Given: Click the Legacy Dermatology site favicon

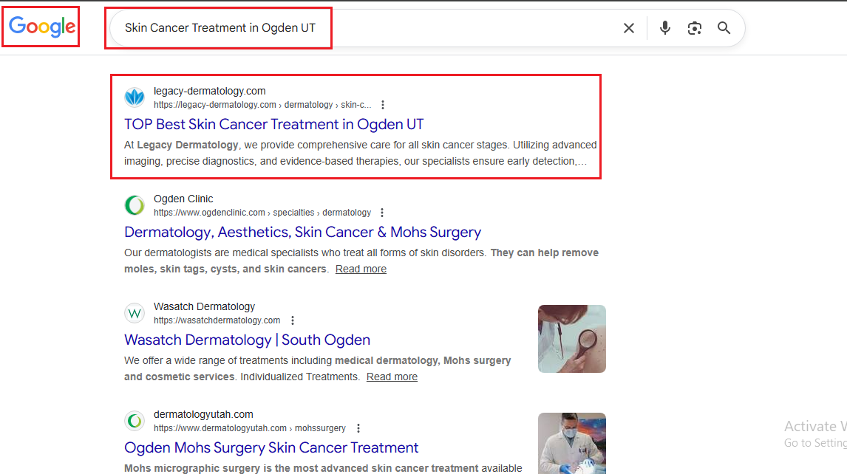Looking at the screenshot, I should click(x=135, y=97).
